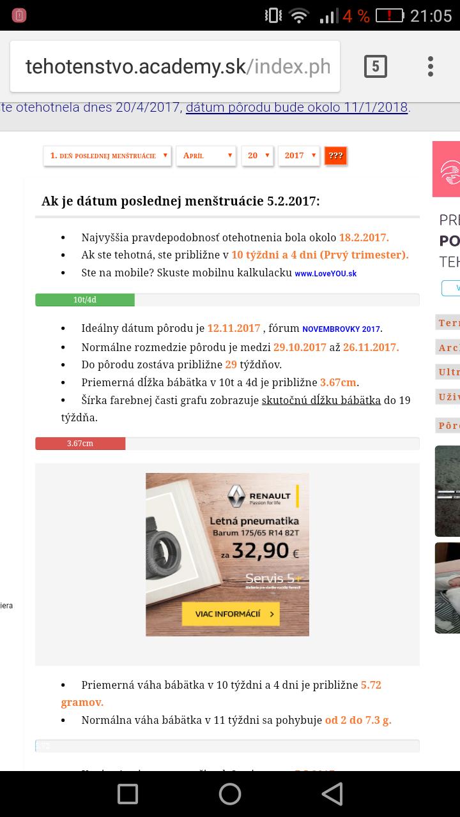Open the '1. deň poslednej menštruácie' dropdown
This screenshot has height=817, width=460.
tap(107, 156)
